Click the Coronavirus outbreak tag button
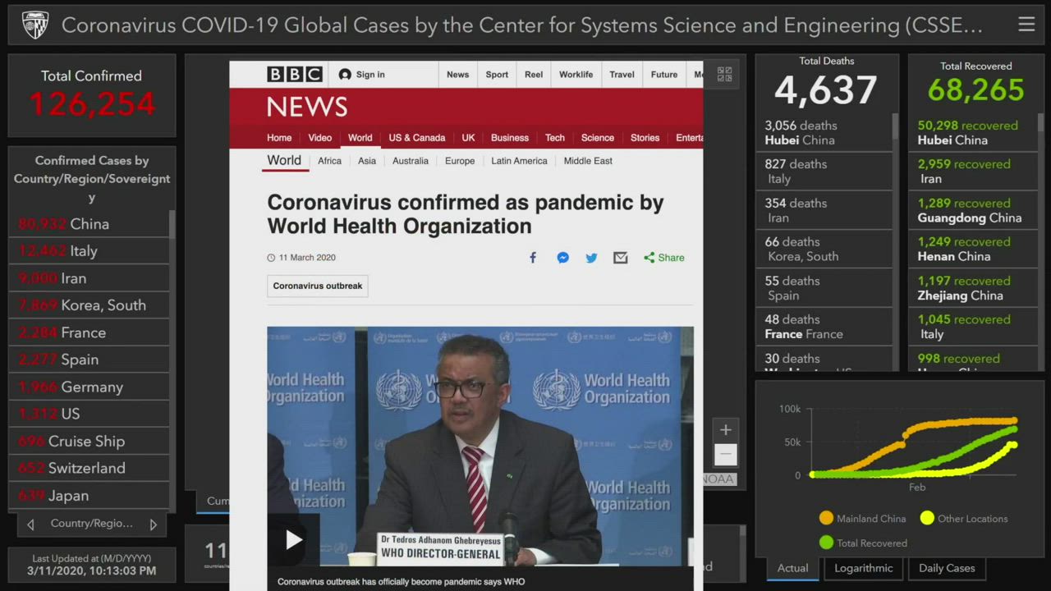Screen dimensions: 1051x591 coord(317,286)
